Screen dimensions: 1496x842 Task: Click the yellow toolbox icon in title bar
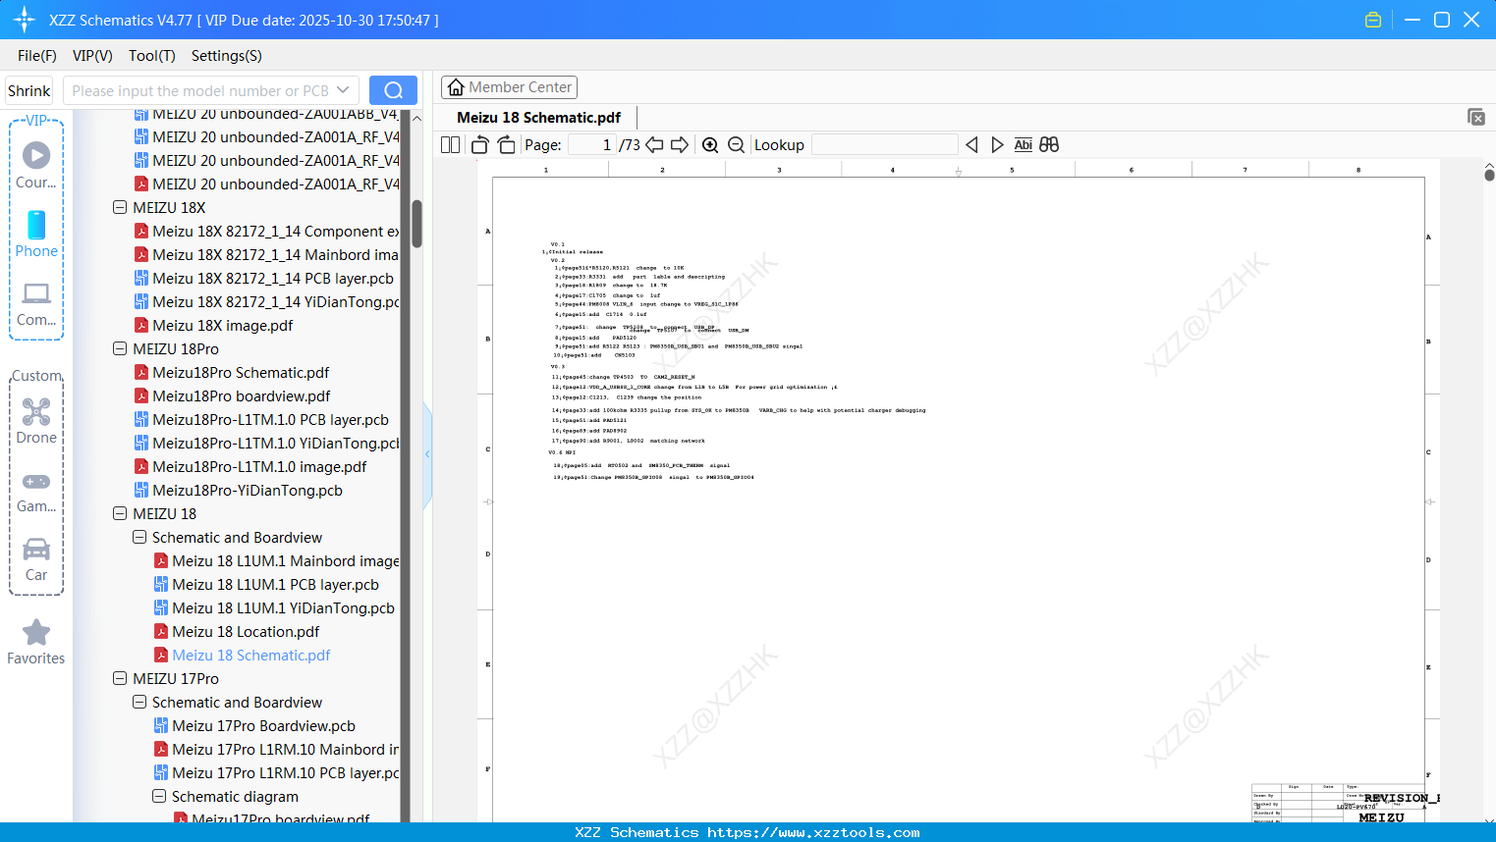[x=1373, y=20]
